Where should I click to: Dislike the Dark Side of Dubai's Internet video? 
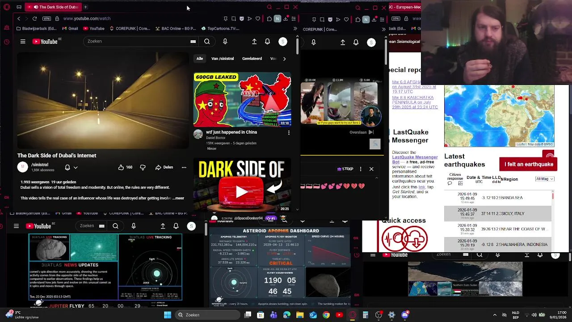point(143,167)
